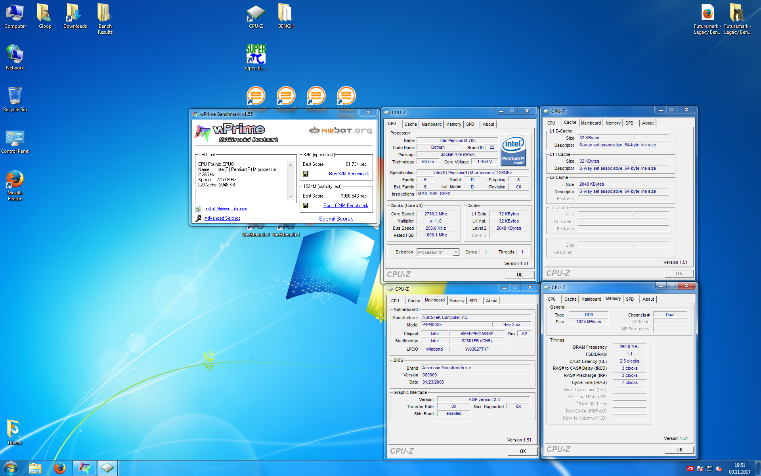The height and width of the screenshot is (476, 761).
Task: Select SPD tab in bottom-right CPU-Z Memory window
Action: [630, 299]
